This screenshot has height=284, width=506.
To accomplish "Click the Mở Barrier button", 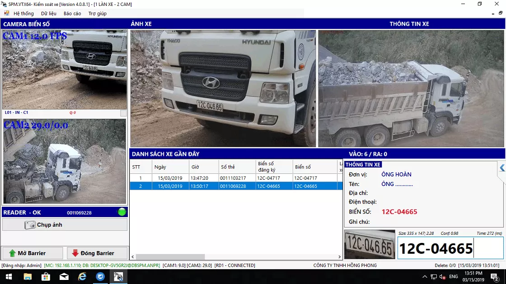I will [x=33, y=253].
